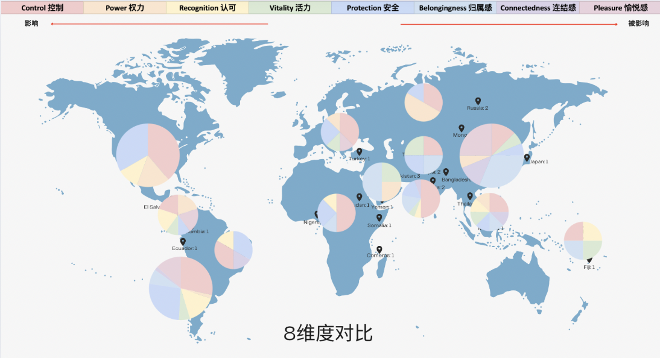The width and height of the screenshot is (660, 358).
Task: Open the largest South America pie chart
Action: [x=180, y=288]
